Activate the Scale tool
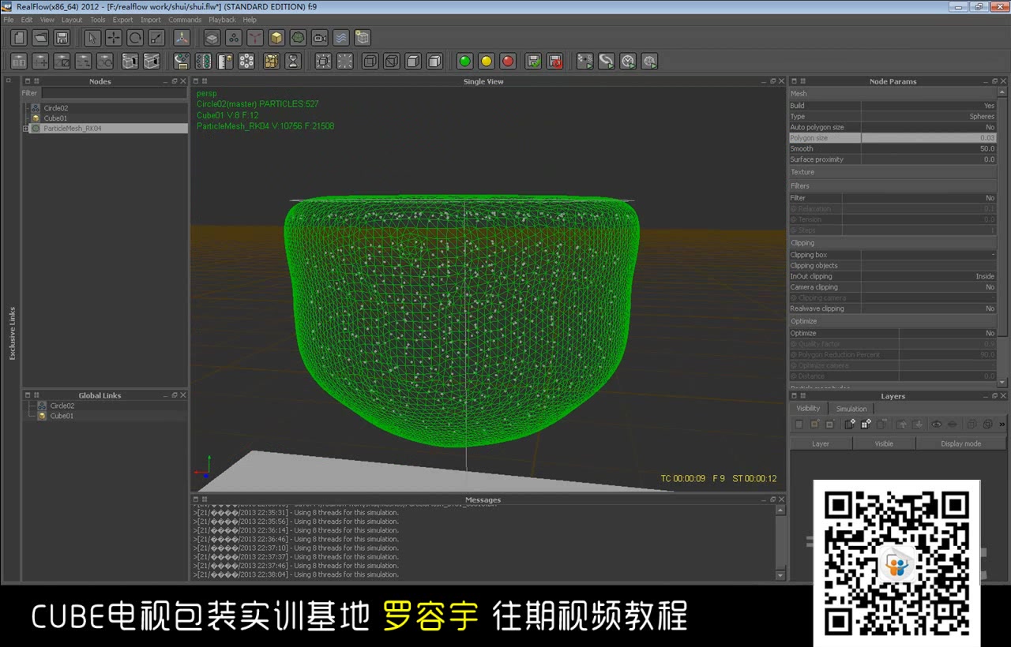Viewport: 1011px width, 647px height. [x=156, y=38]
